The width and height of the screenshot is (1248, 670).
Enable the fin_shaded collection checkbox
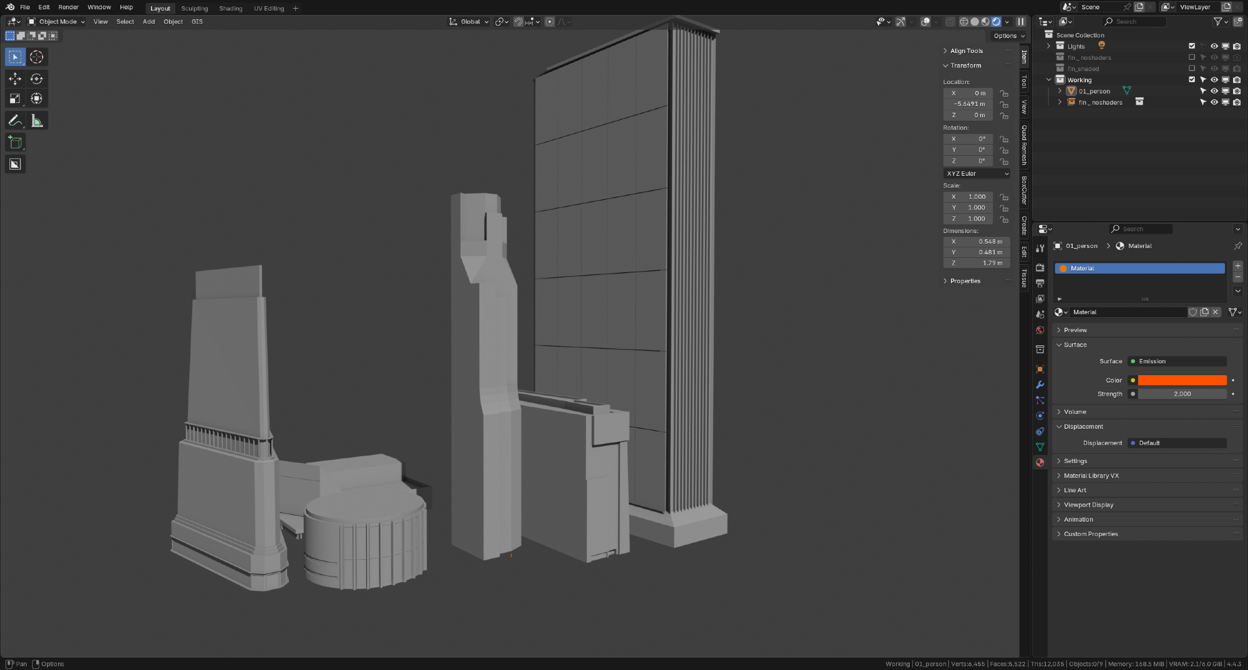pyautogui.click(x=1191, y=69)
